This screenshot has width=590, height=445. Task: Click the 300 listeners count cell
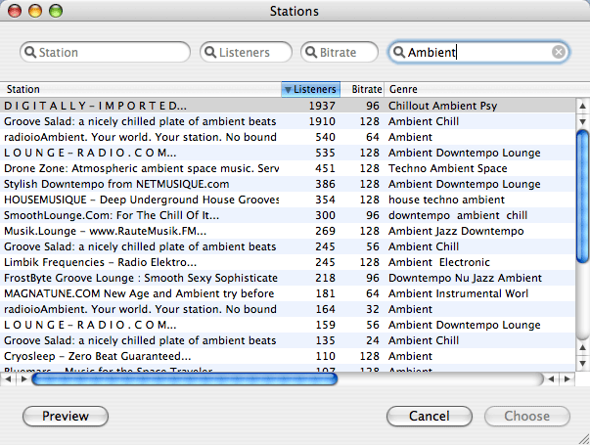[325, 215]
